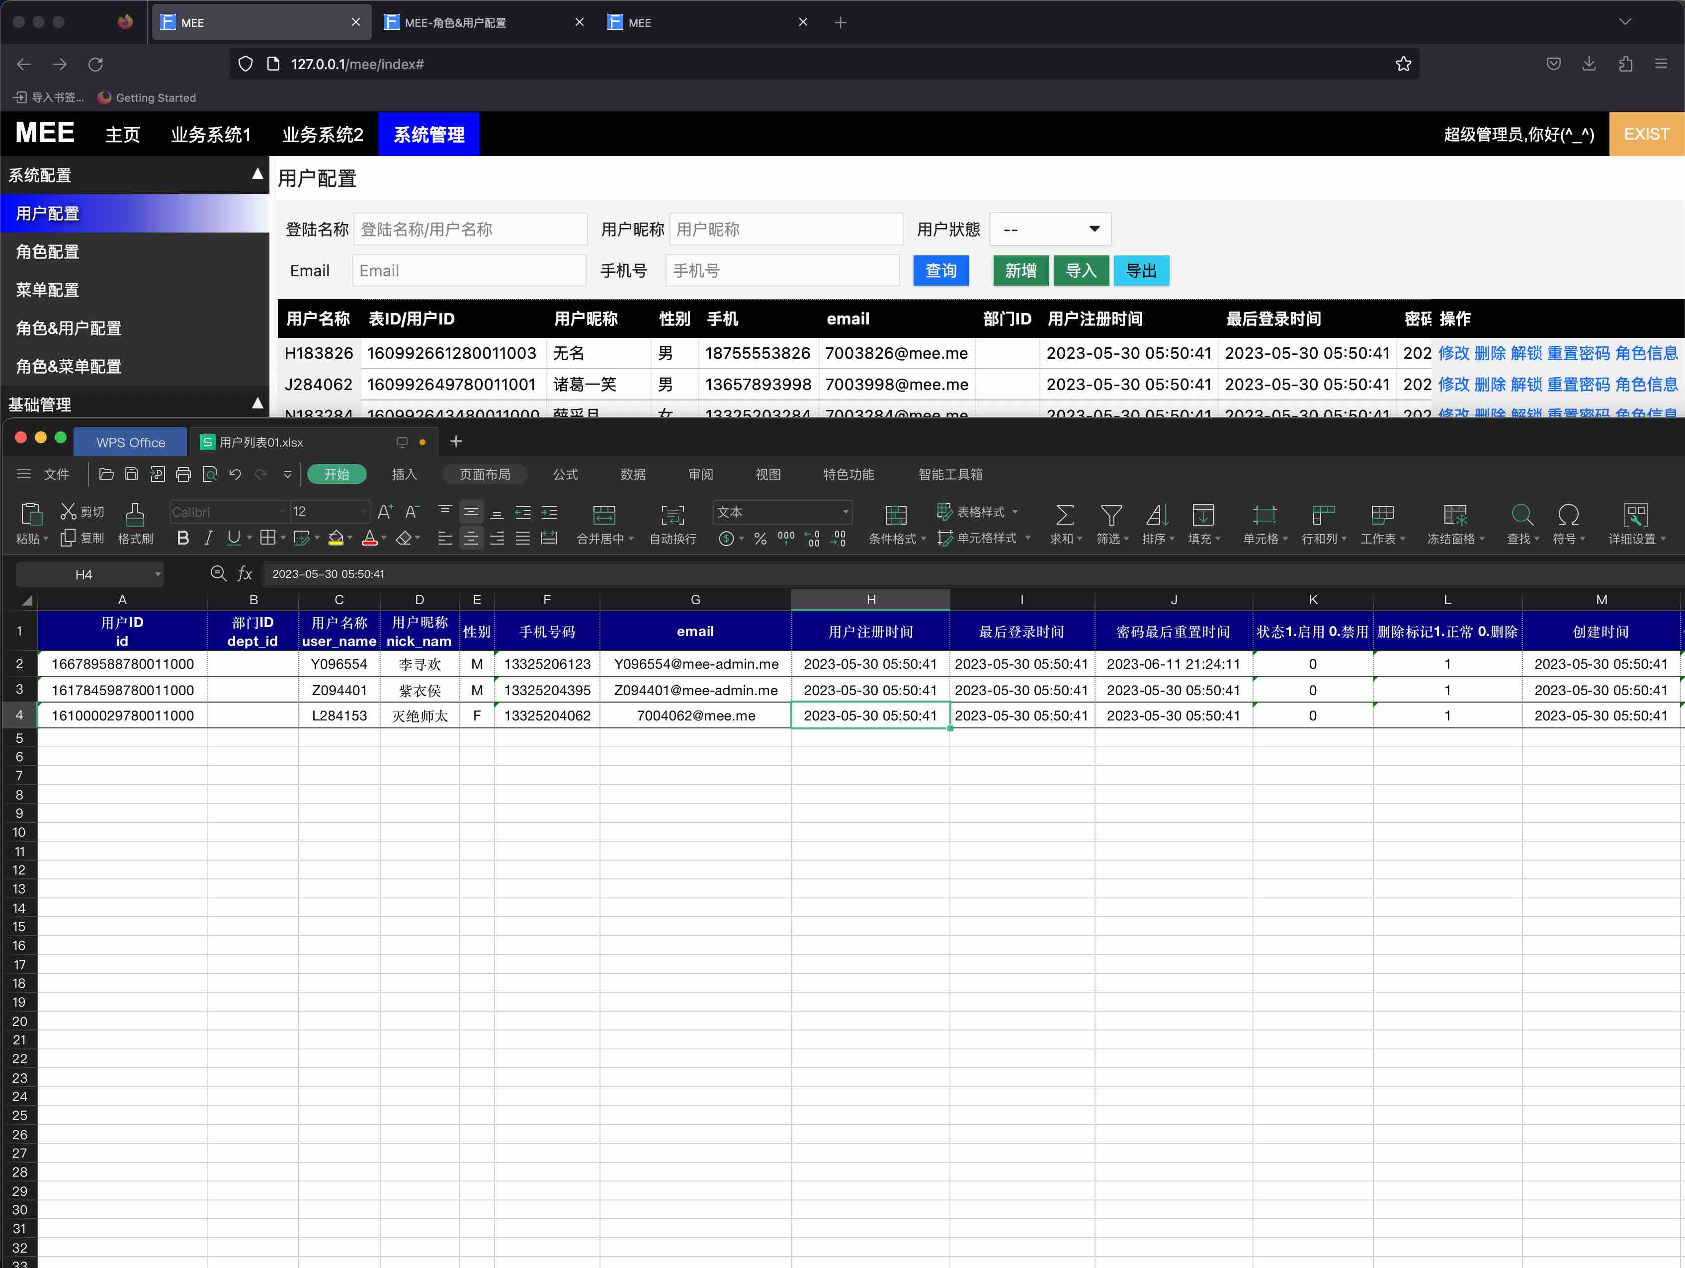Toggle bold formatting
The width and height of the screenshot is (1685, 1268).
tap(183, 539)
